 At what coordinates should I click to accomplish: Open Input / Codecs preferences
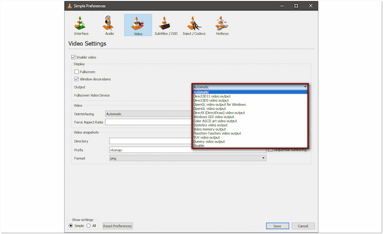(194, 25)
